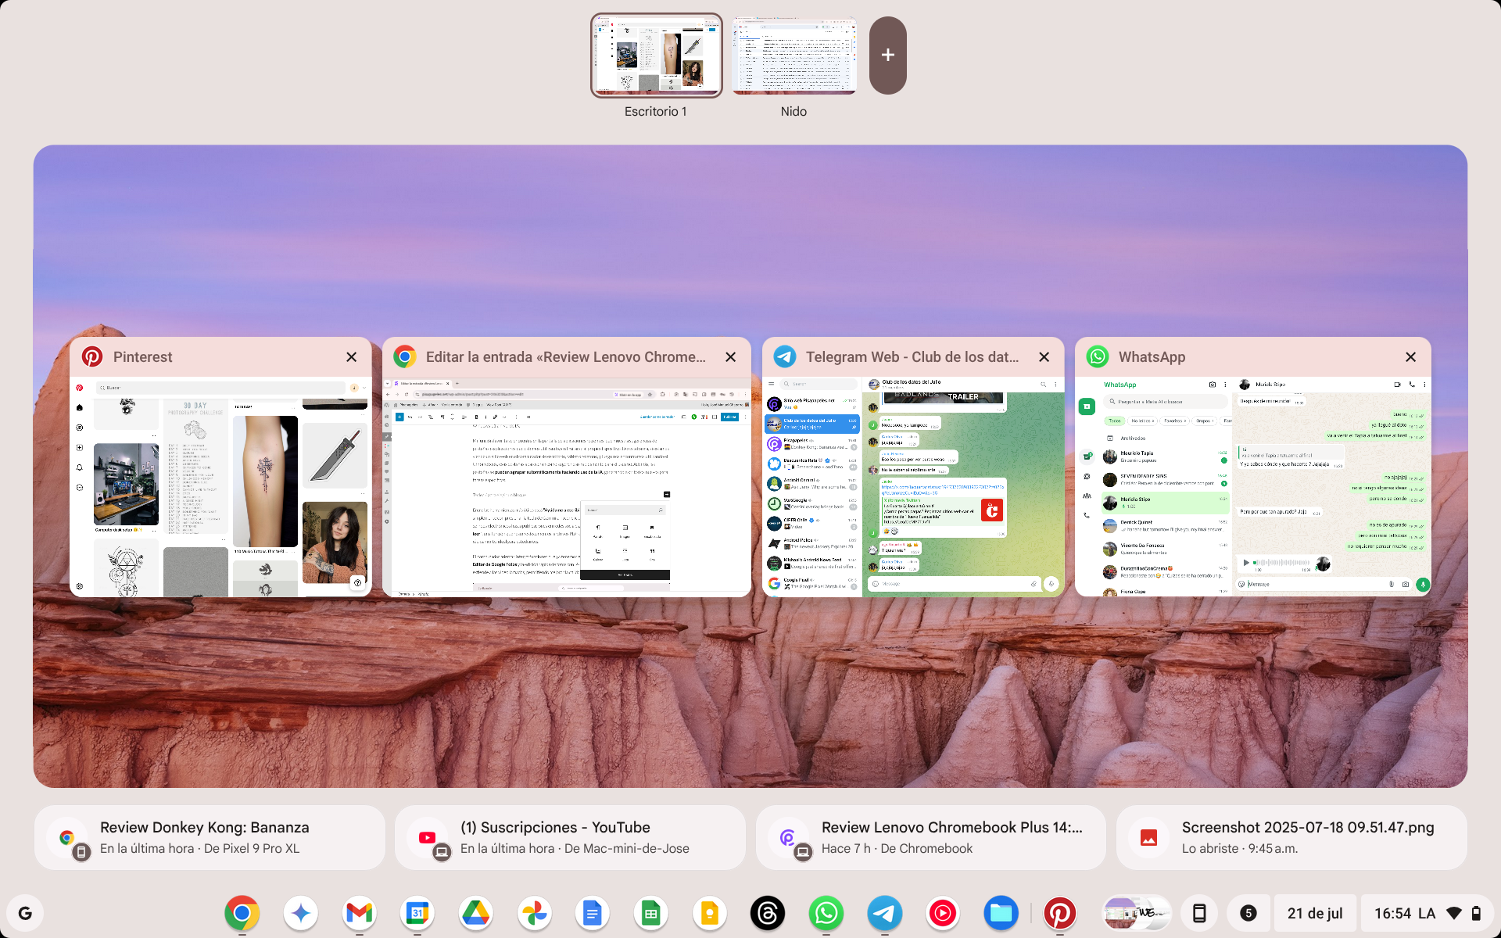
Task: Switch to the Nido desk preview
Action: tap(793, 55)
